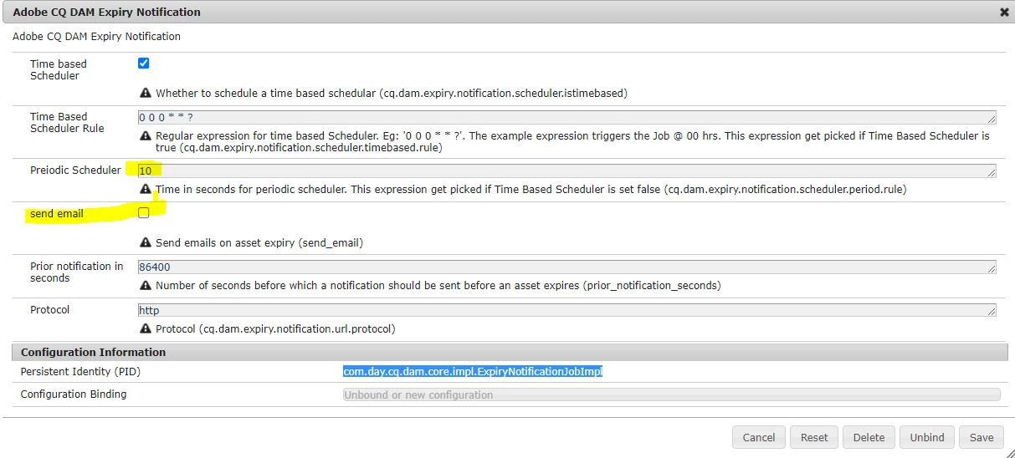Close the DAM Expiry Notification dialog
The image size is (1015, 458).
1004,13
